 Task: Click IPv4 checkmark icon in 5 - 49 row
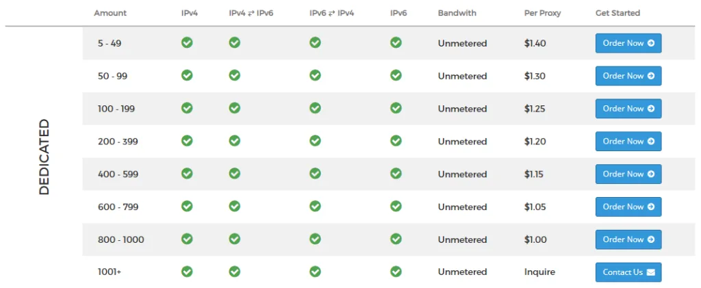(187, 42)
